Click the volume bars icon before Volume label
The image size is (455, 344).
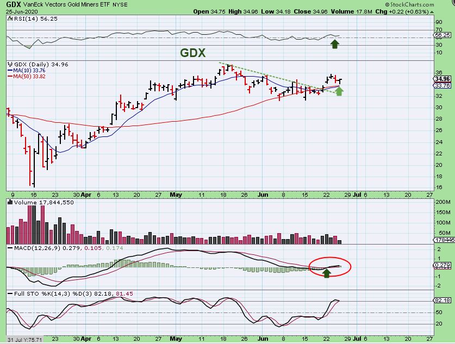(x=10, y=203)
